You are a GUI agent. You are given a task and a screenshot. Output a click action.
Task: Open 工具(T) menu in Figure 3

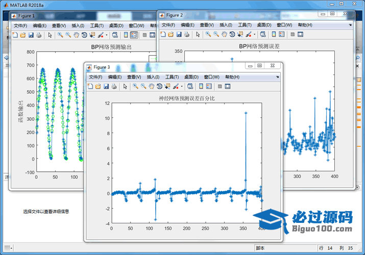click(172, 77)
